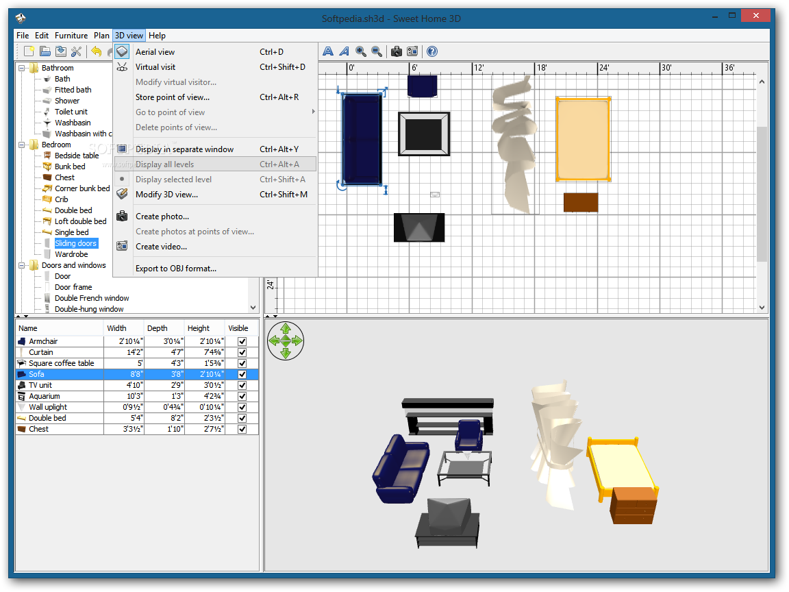Click the 3D view left navigation arrow
Viewport: 789px width, 592px height.
pyautogui.click(x=274, y=341)
